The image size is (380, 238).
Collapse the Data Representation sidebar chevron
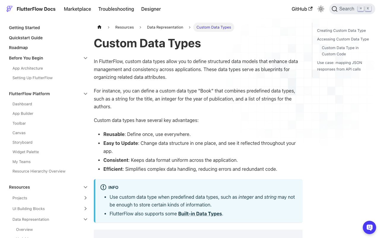(85, 219)
